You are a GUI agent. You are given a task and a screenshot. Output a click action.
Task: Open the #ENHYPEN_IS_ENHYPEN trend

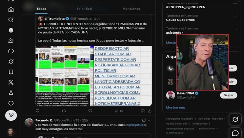coord(186,7)
